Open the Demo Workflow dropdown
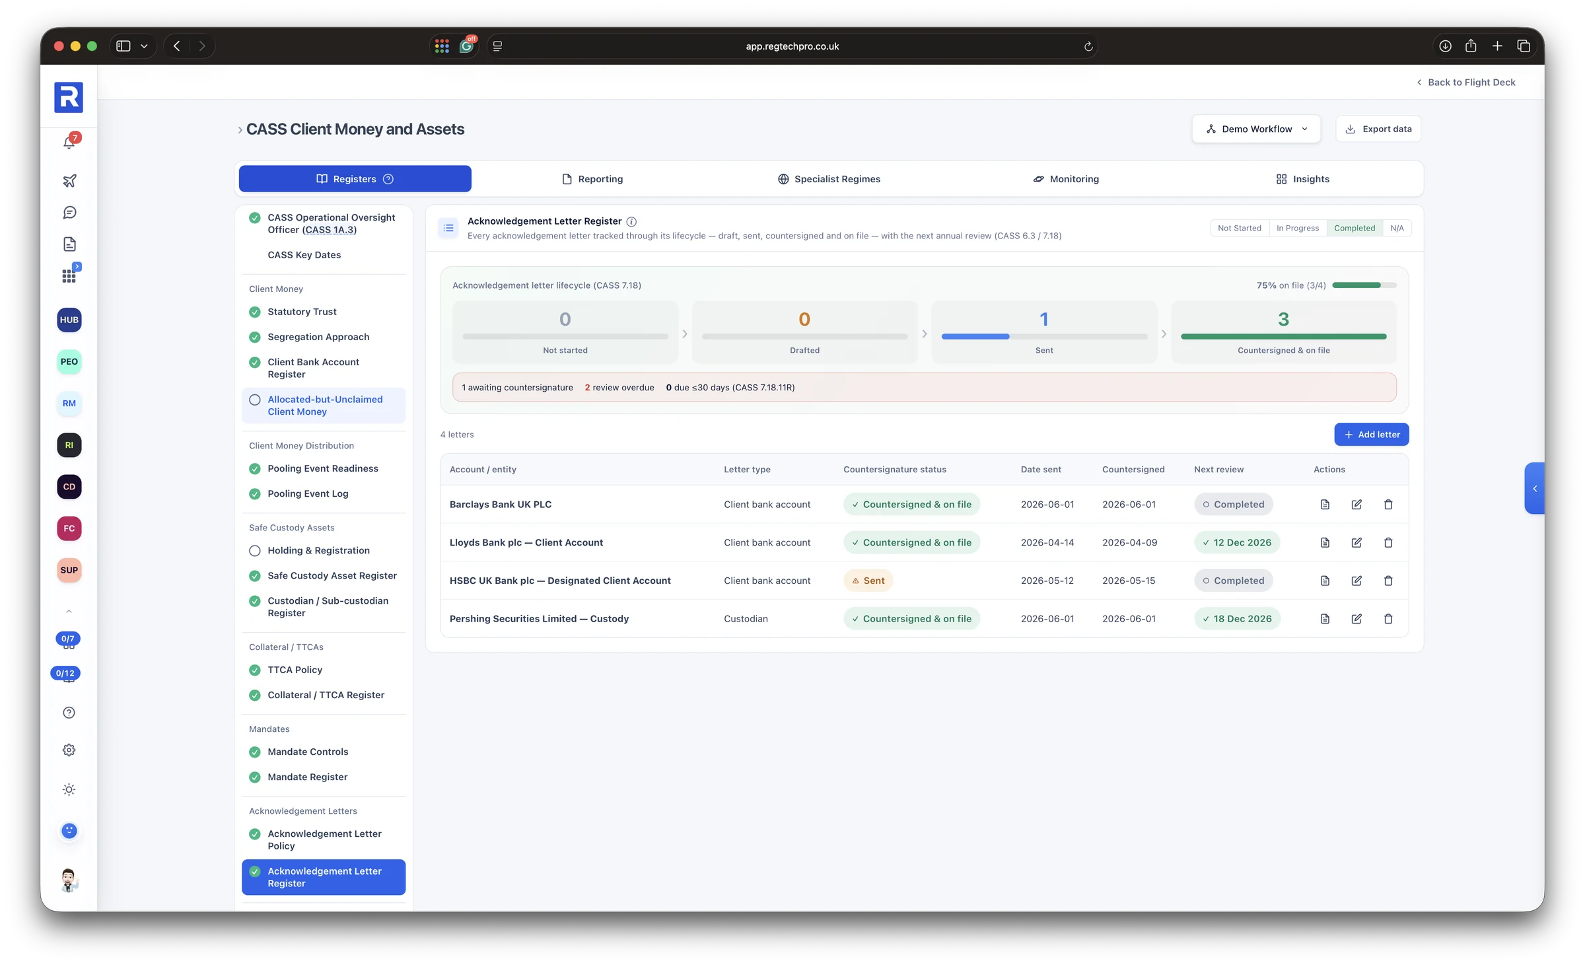The height and width of the screenshot is (965, 1585). pos(1256,129)
